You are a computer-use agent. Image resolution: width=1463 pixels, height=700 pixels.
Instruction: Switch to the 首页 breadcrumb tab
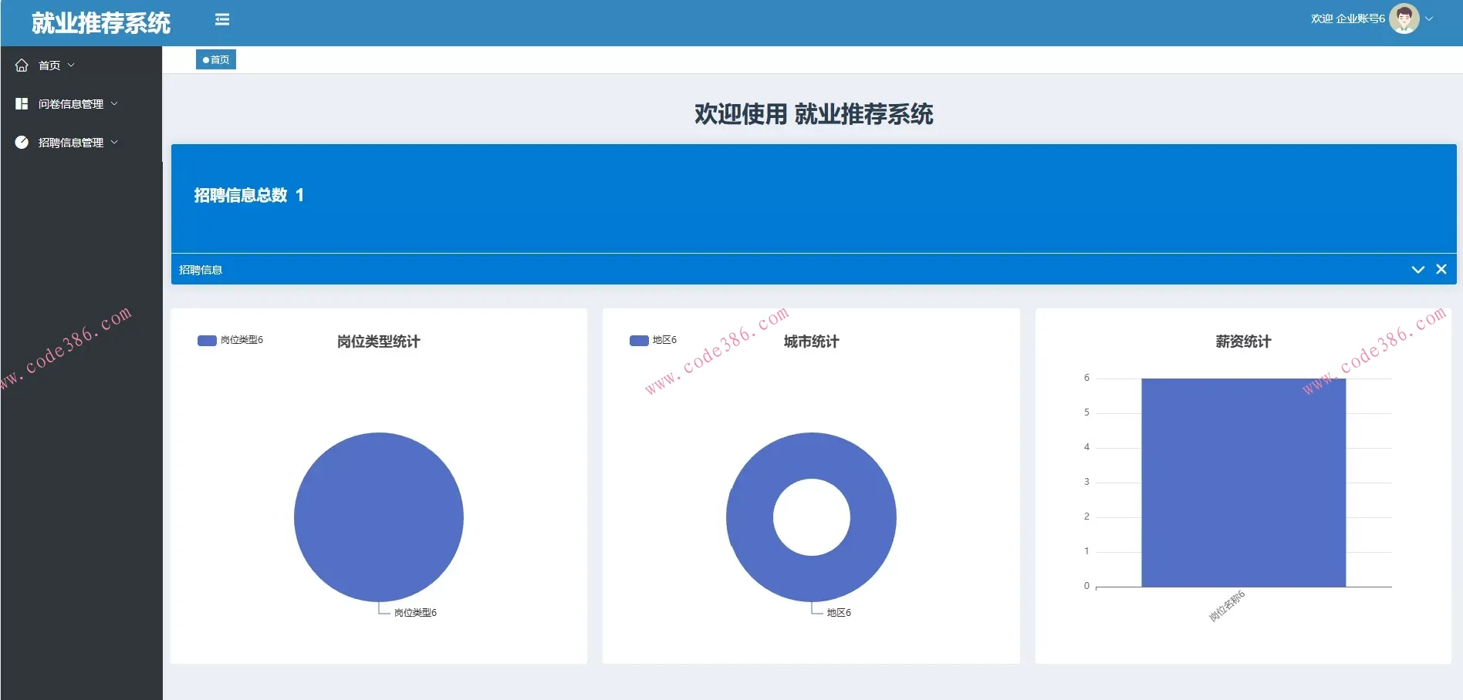click(216, 59)
